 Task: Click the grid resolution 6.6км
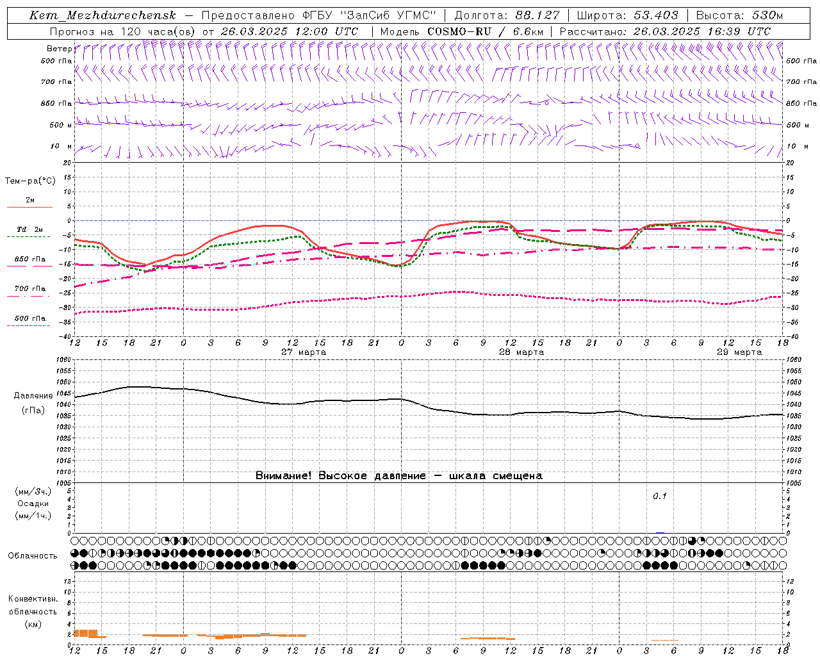click(x=528, y=31)
